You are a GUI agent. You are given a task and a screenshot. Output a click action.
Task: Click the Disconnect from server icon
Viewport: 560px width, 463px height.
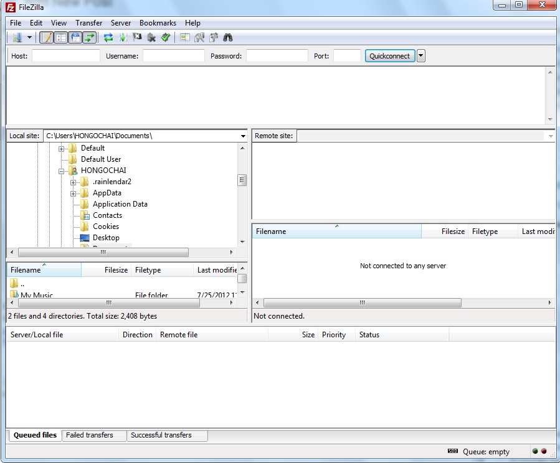pos(151,37)
